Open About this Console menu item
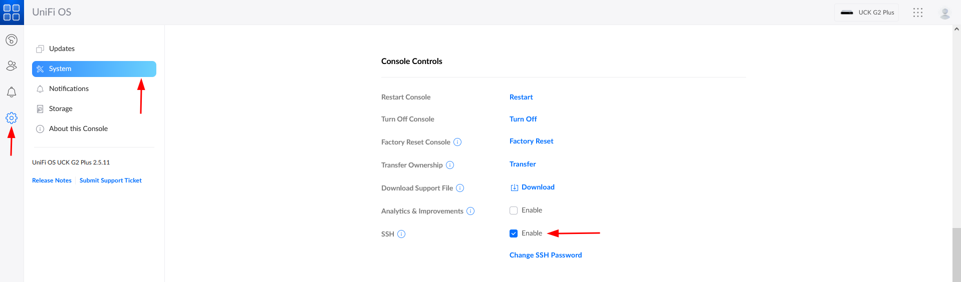 click(x=78, y=128)
